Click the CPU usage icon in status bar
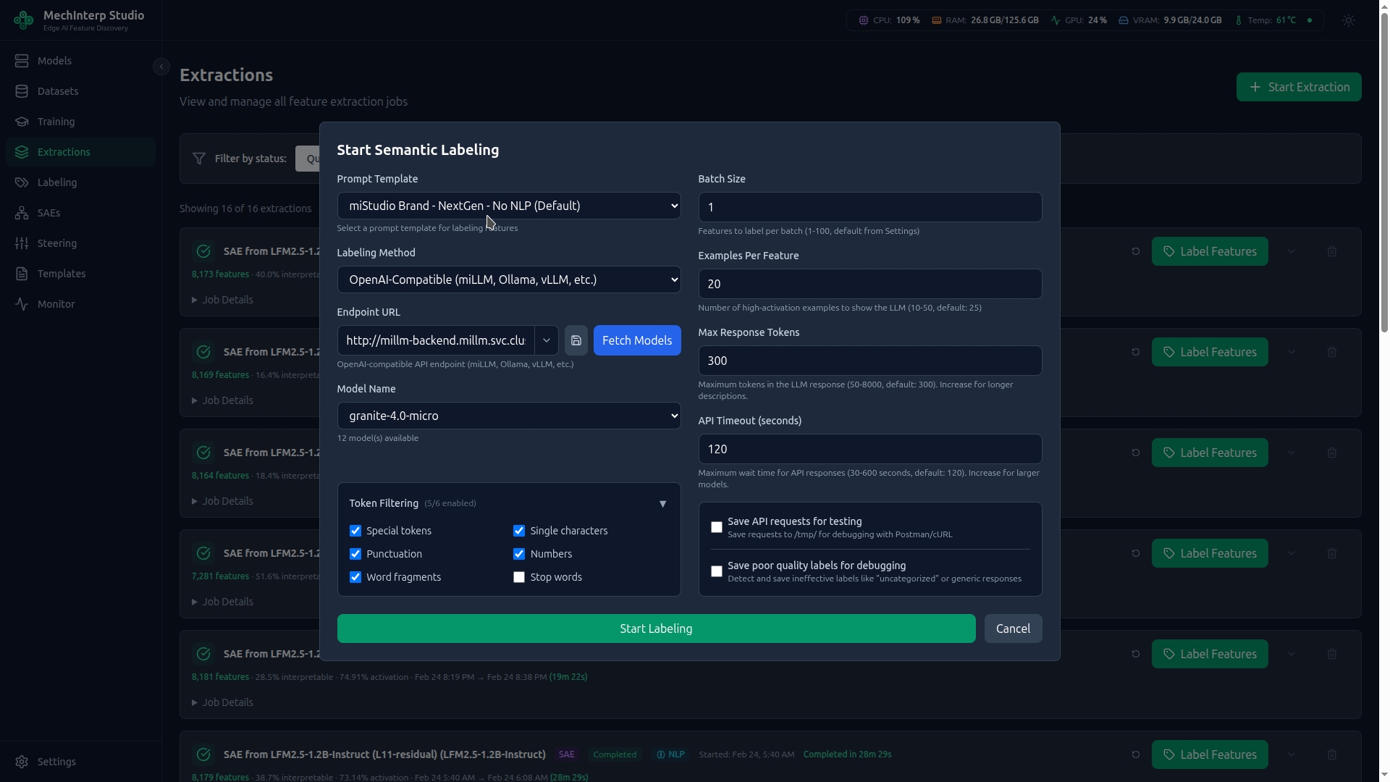This screenshot has width=1390, height=782. 863,20
